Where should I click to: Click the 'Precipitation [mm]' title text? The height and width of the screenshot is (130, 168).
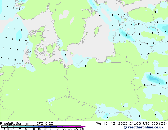(x=17, y=124)
